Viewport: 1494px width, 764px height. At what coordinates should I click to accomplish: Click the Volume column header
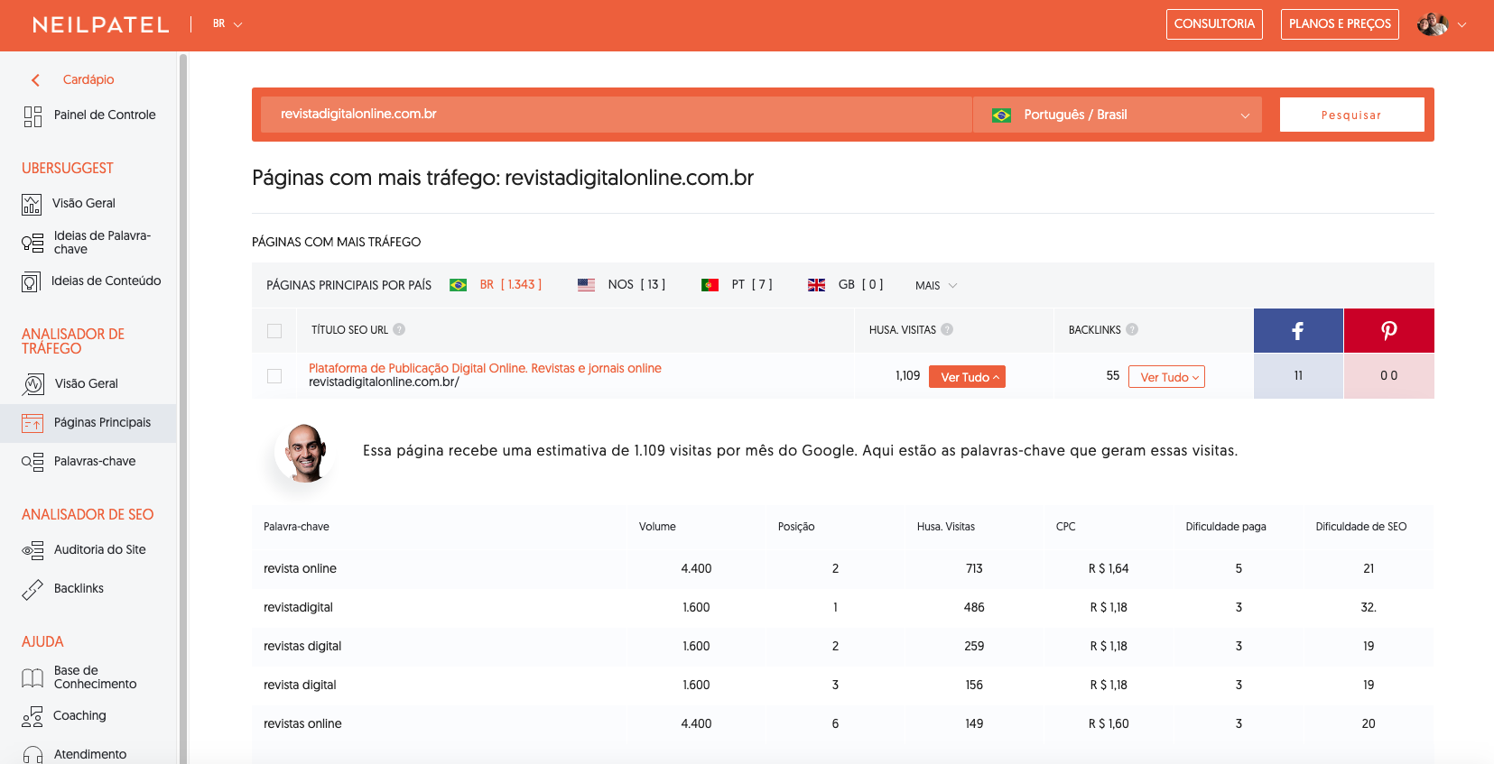point(657,527)
